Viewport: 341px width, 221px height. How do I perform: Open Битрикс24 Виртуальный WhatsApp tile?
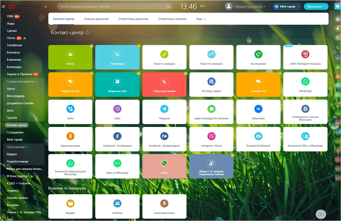click(x=70, y=166)
